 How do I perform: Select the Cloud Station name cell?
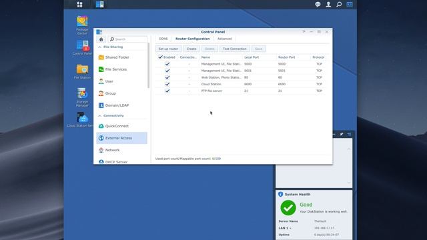(211, 85)
